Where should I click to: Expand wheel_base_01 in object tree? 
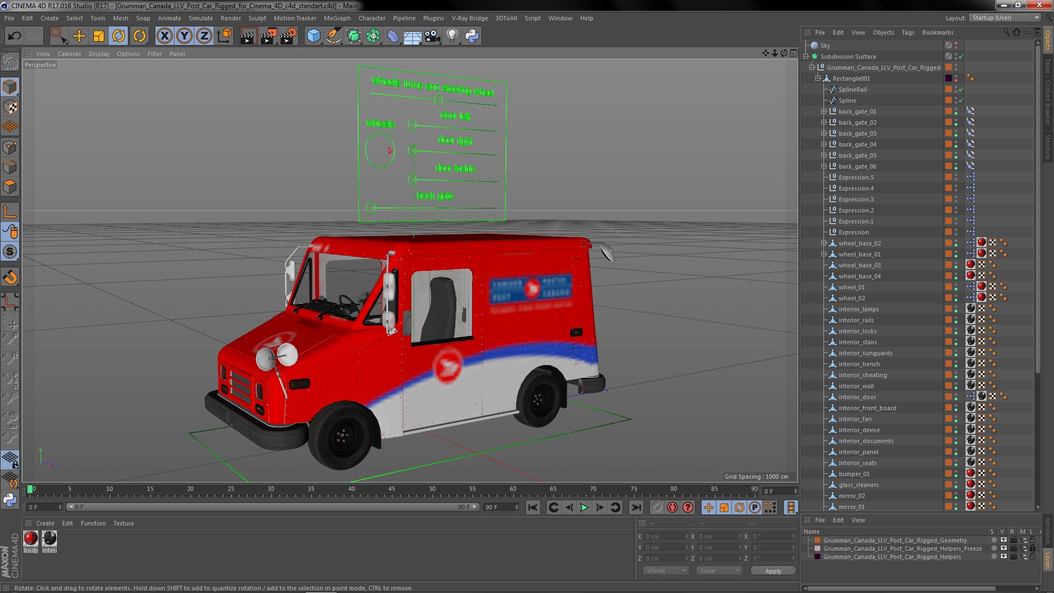tap(823, 254)
